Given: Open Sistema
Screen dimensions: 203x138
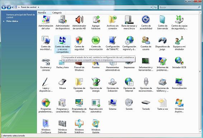Looking at the screenshot, I should tap(113, 104).
